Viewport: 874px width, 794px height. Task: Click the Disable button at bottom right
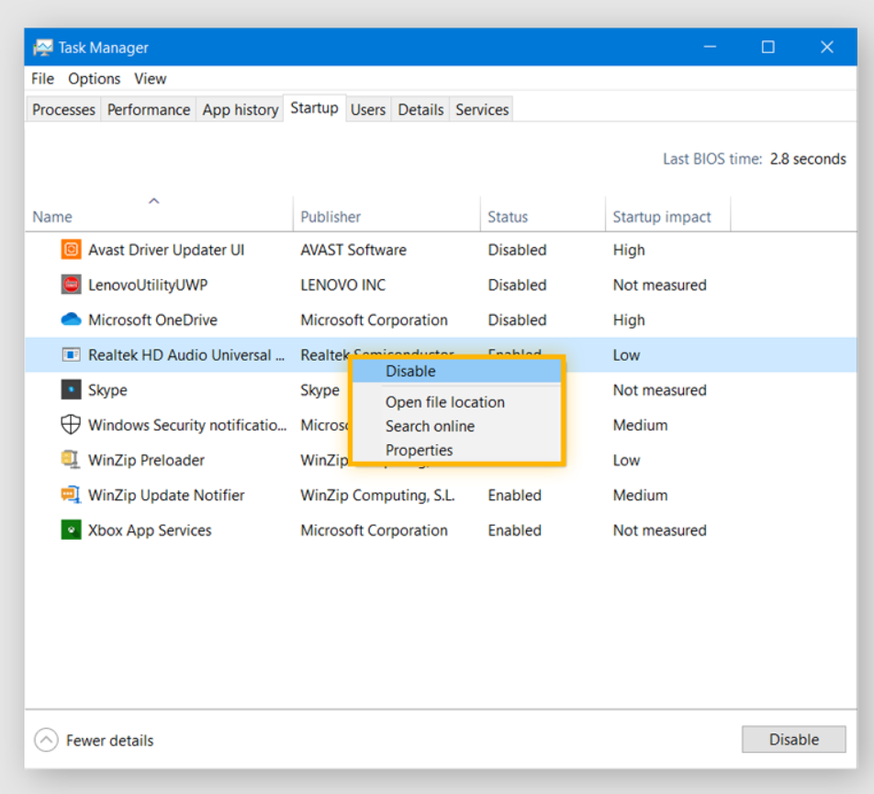click(793, 740)
